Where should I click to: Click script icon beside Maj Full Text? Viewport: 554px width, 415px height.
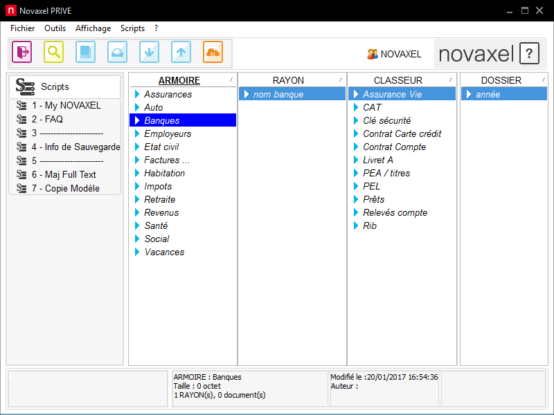coord(21,174)
